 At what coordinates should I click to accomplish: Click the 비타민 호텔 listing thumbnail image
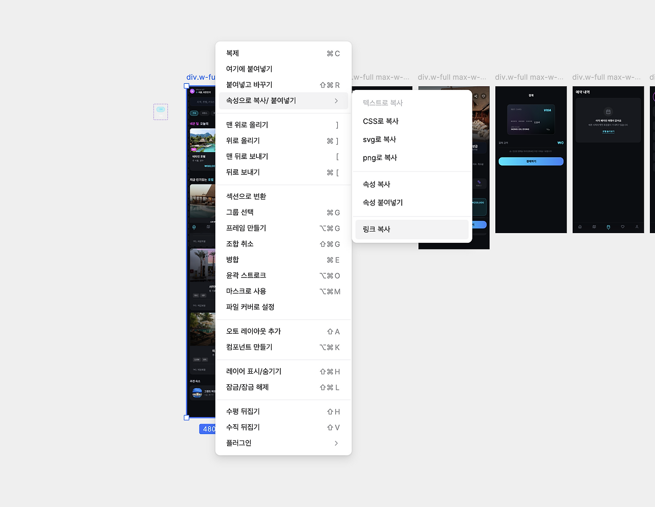[203, 140]
